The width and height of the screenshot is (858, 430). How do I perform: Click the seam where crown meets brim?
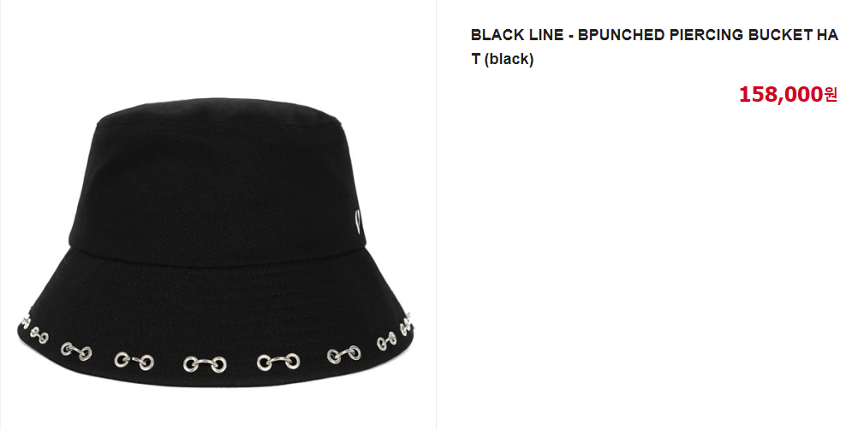(x=214, y=256)
